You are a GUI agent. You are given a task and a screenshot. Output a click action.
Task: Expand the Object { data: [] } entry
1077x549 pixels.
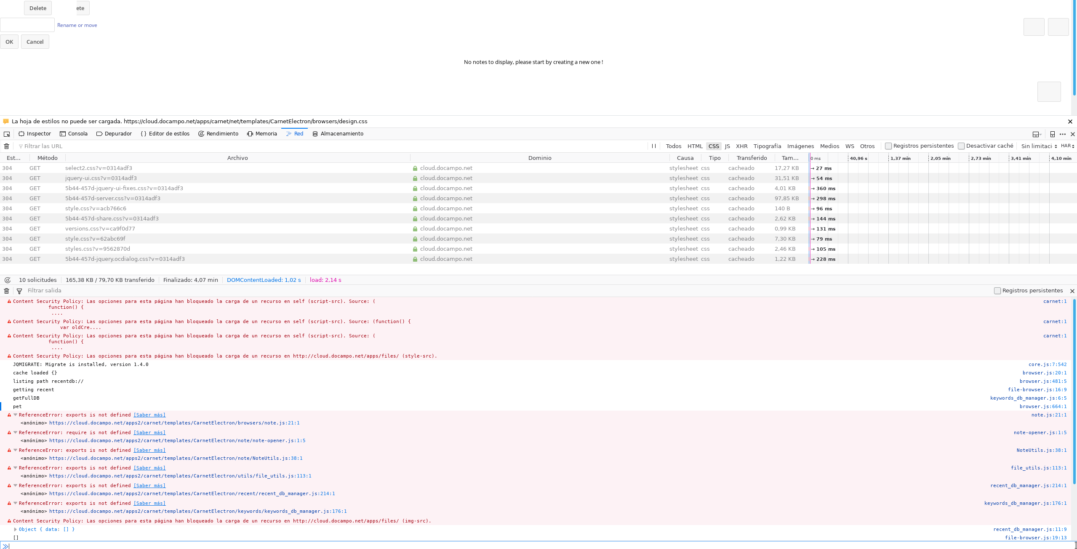(x=16, y=529)
